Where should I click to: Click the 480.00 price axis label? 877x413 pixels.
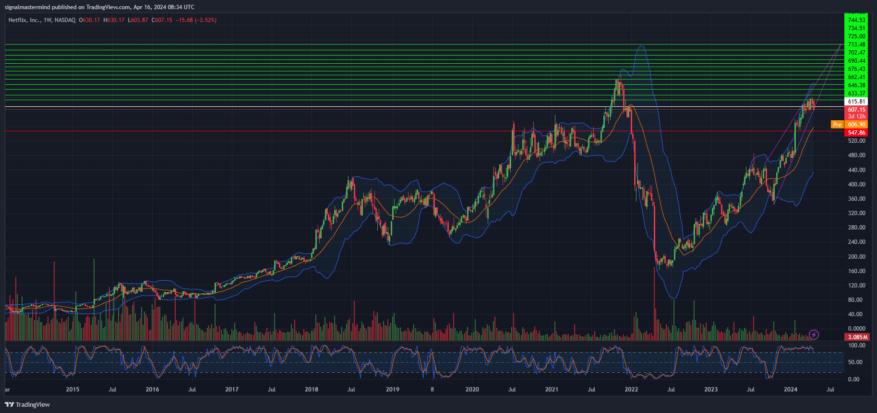[856, 155]
